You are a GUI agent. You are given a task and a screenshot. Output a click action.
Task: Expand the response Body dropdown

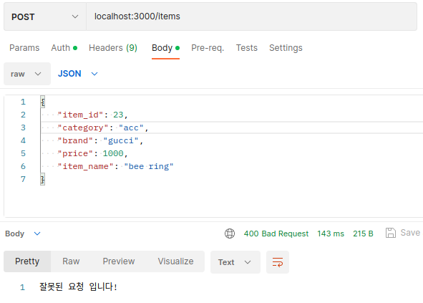tap(23, 234)
